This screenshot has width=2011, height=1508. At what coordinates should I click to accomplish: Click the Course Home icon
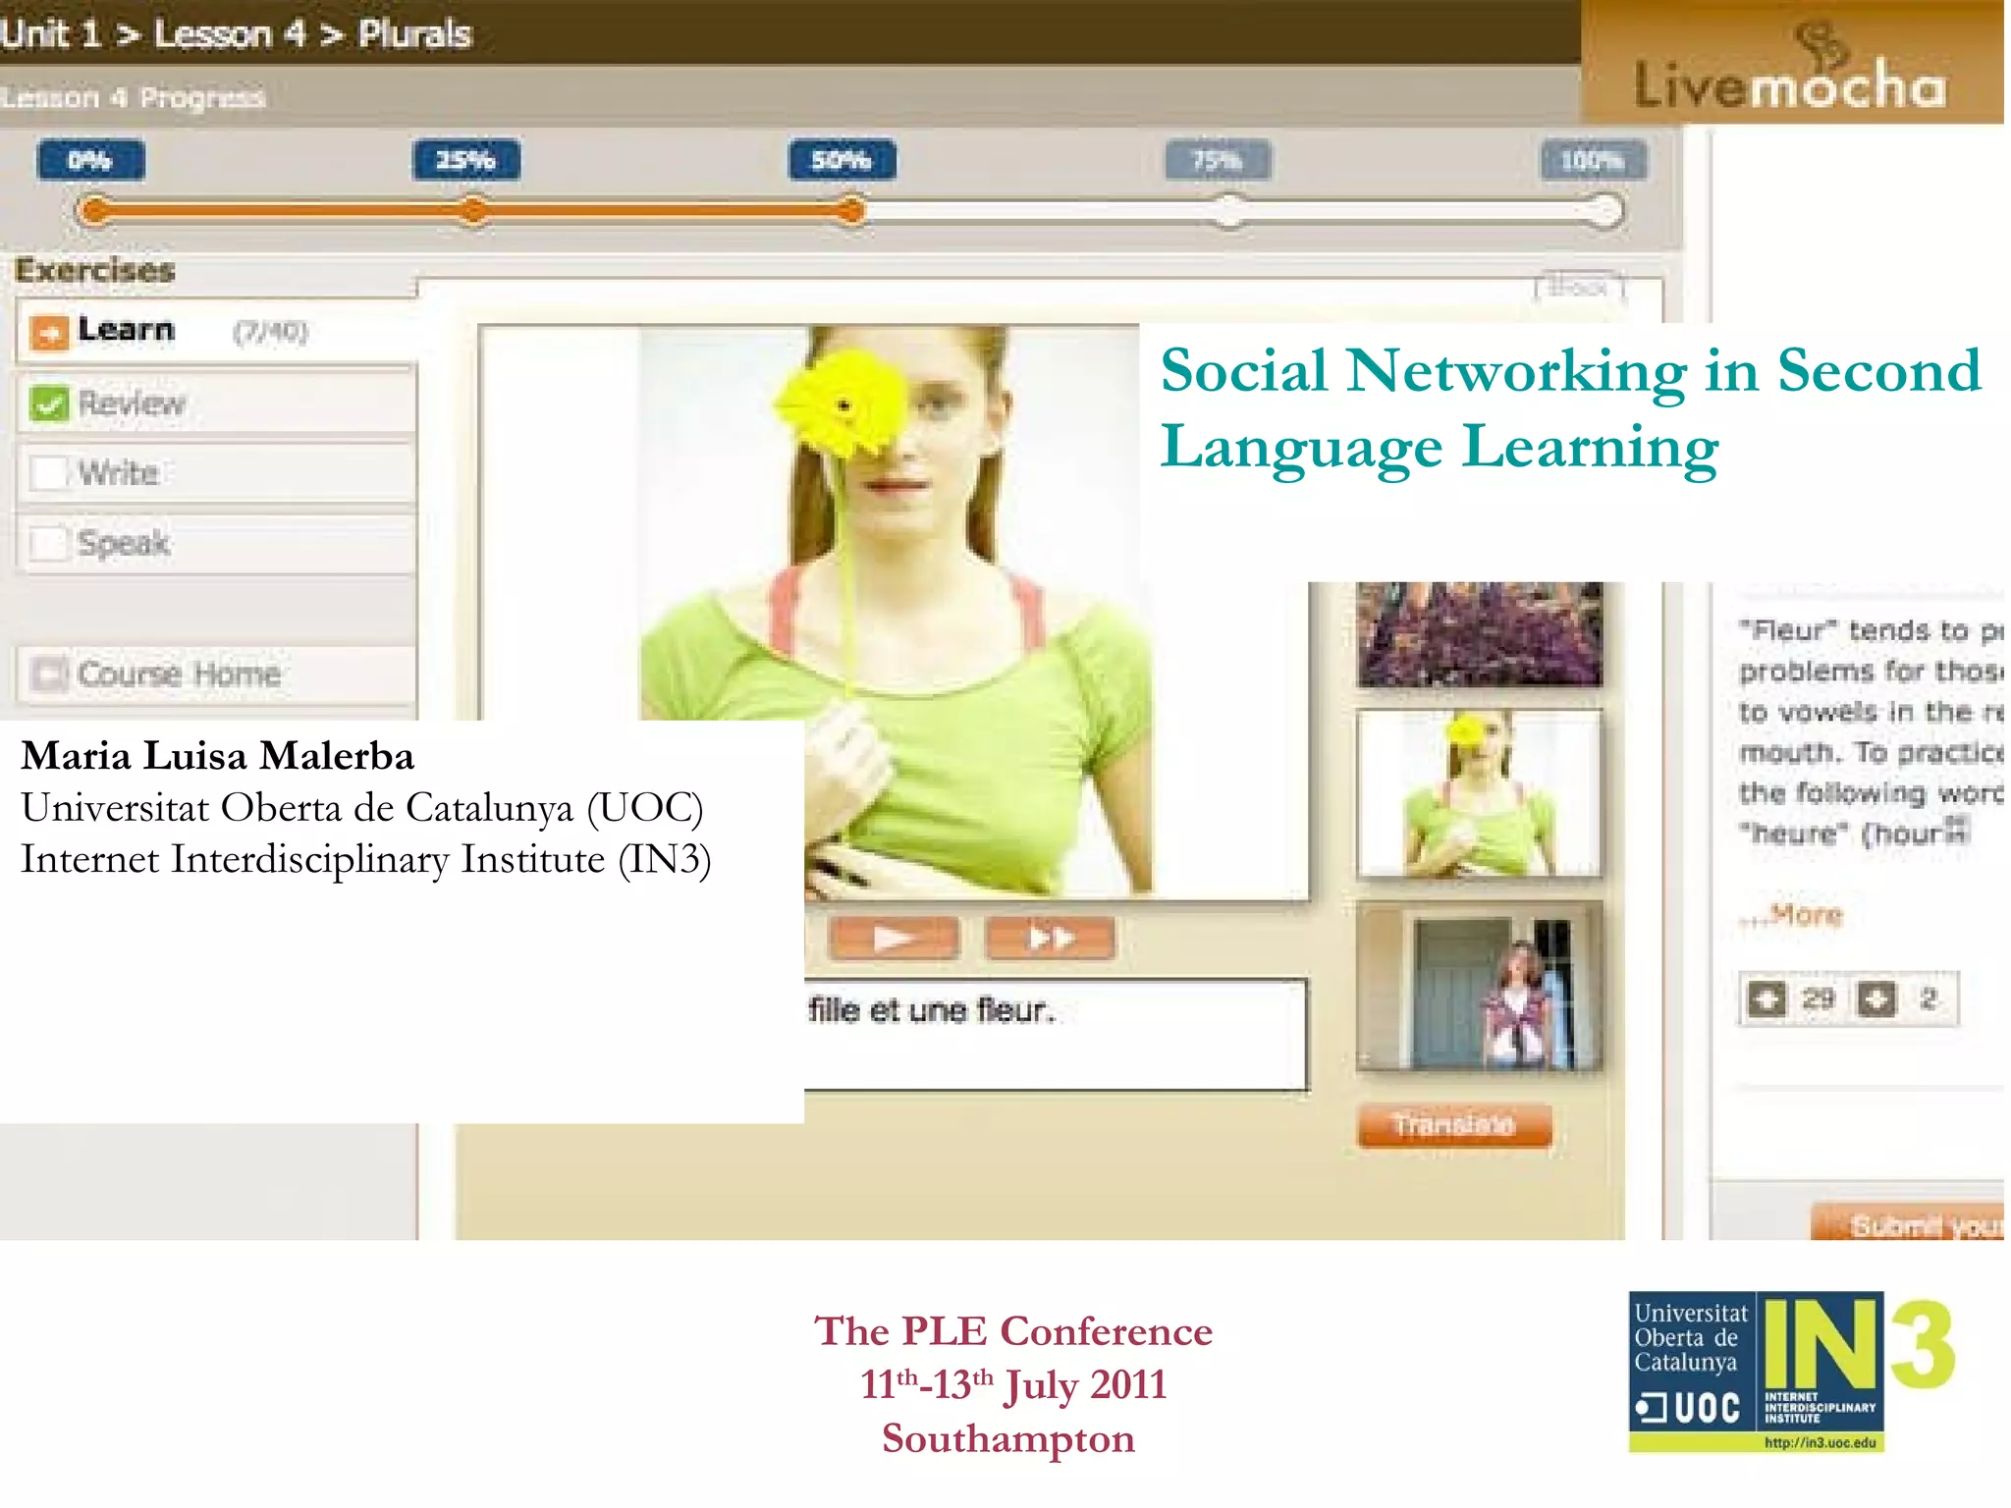48,674
